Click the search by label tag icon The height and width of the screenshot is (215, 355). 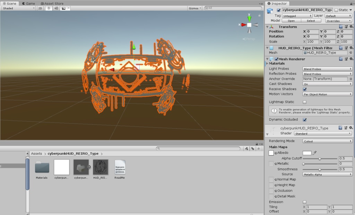252,149
